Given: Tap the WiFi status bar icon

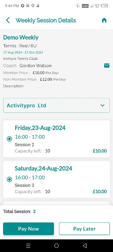Looking at the screenshot, I should pos(78,6).
